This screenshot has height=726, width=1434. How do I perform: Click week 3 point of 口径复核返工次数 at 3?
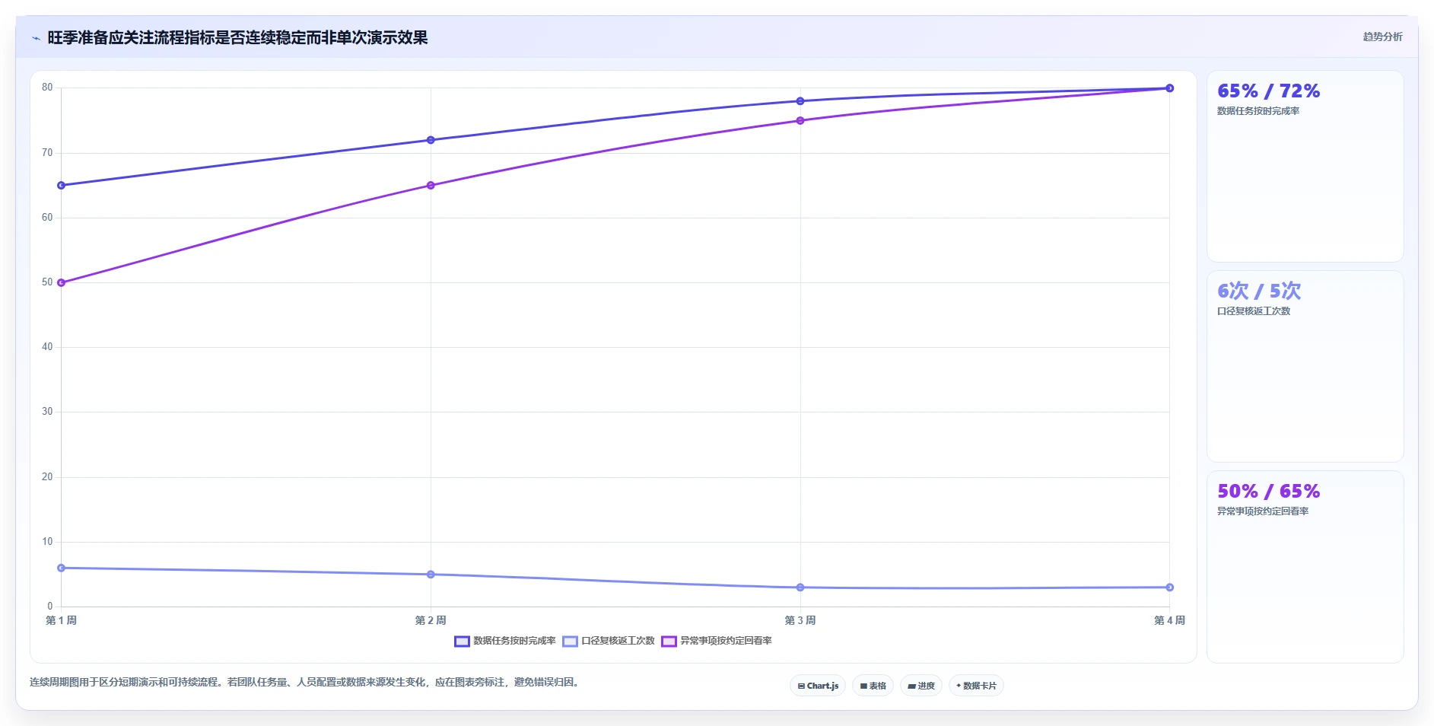point(800,587)
